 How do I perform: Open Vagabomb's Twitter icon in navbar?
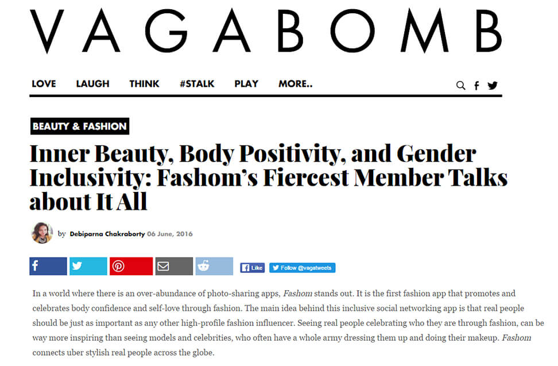493,86
